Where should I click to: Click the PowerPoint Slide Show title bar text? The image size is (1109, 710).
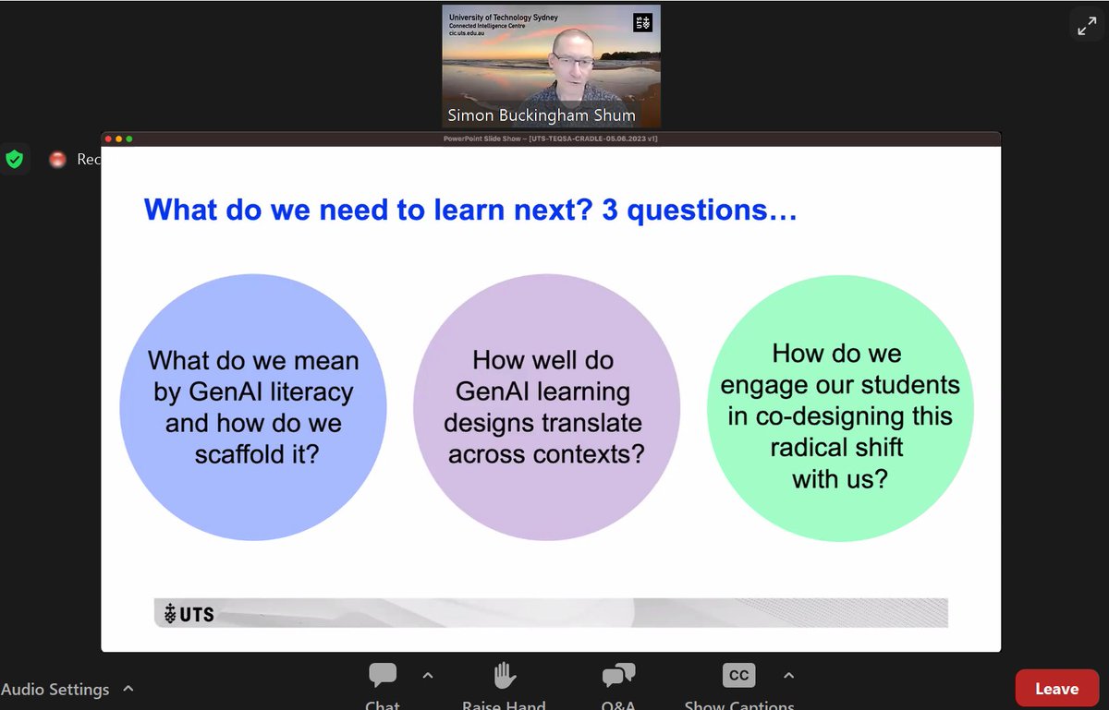pyautogui.click(x=551, y=138)
